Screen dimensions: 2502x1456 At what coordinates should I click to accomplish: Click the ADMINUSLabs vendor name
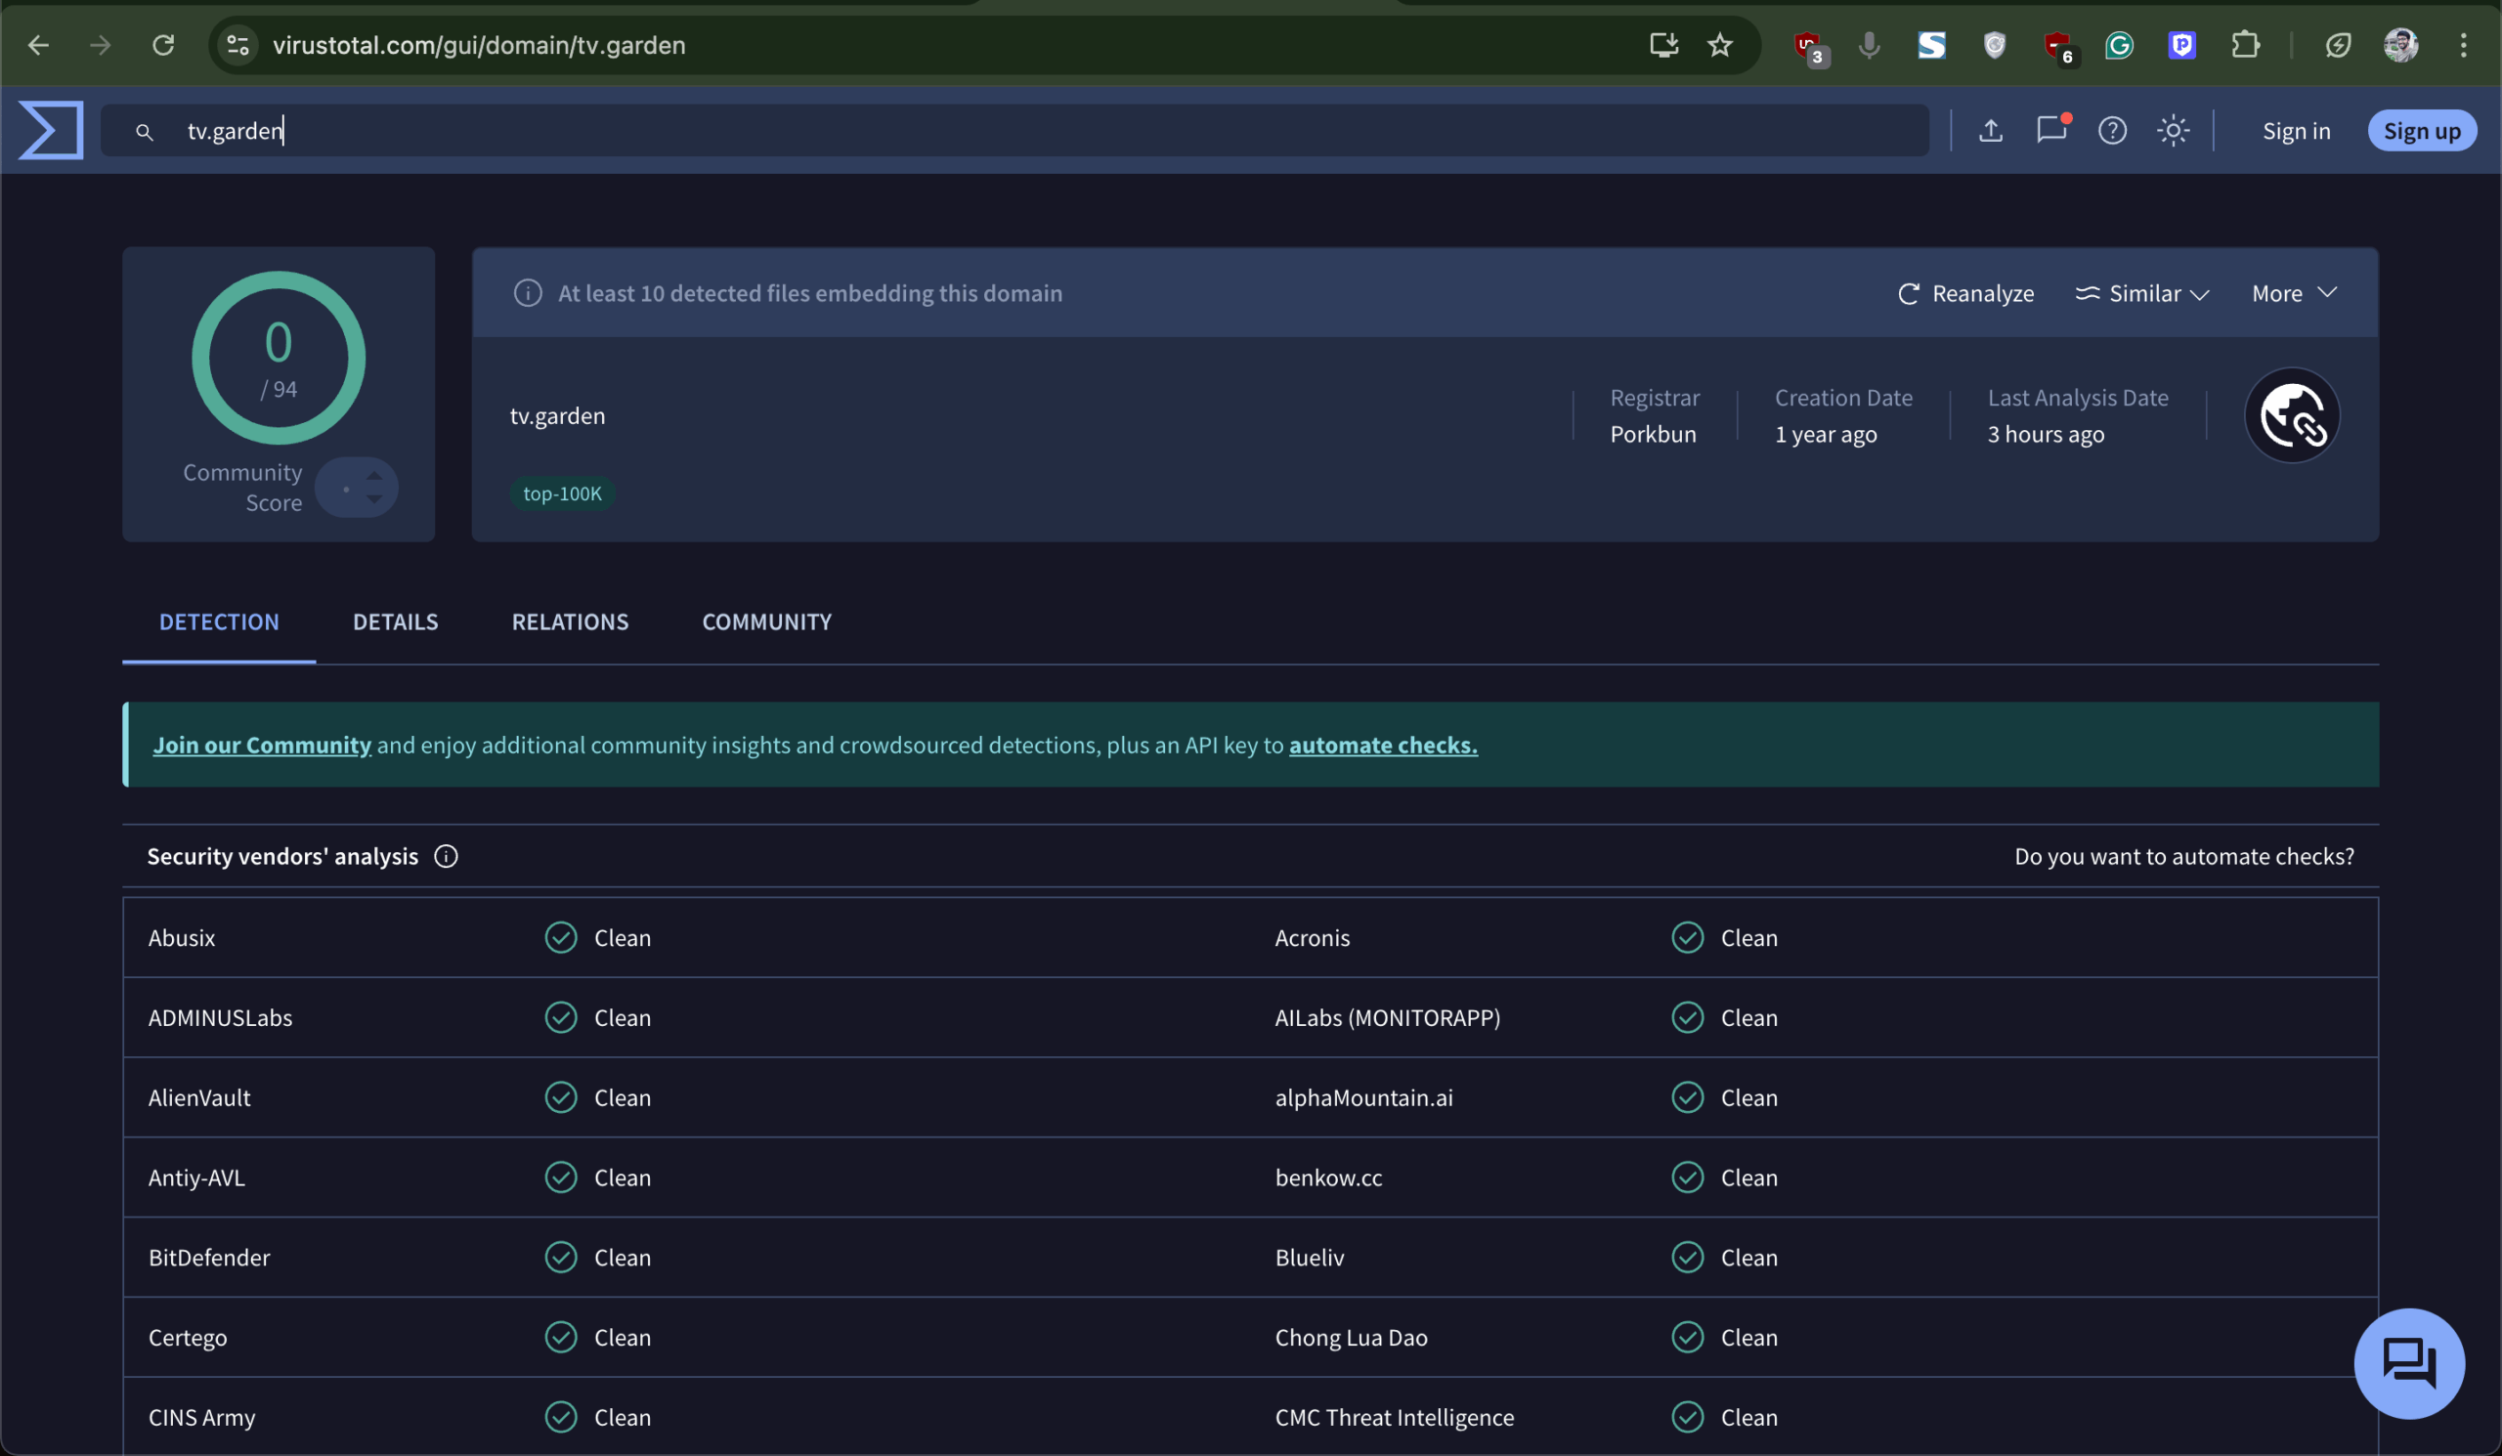221,1017
